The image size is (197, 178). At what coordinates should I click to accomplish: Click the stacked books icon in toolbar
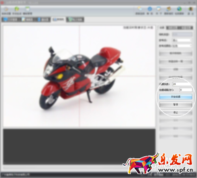169,9
